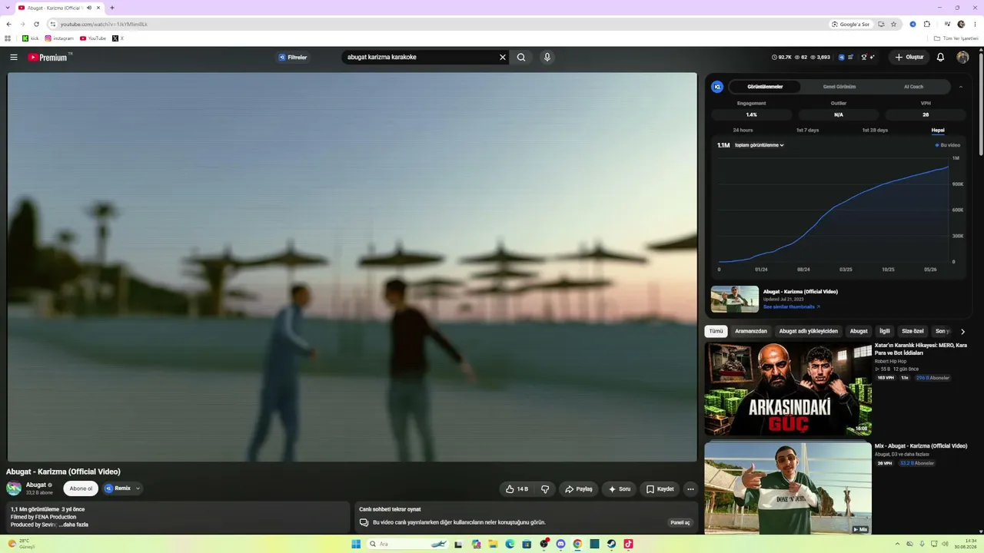The width and height of the screenshot is (984, 553).
Task: Select the Hepsi time range
Action: (x=938, y=130)
